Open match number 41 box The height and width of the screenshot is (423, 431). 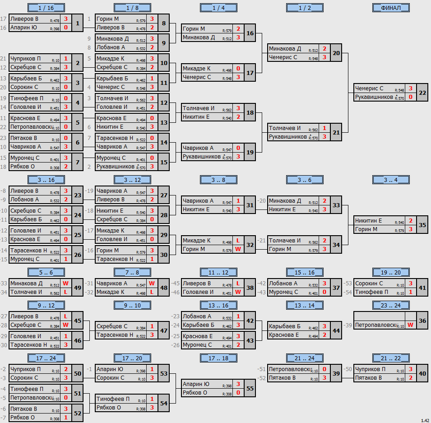422,288
